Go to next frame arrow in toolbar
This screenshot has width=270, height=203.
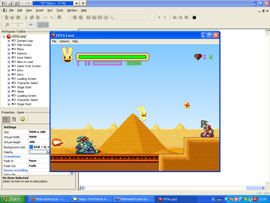click(x=165, y=17)
